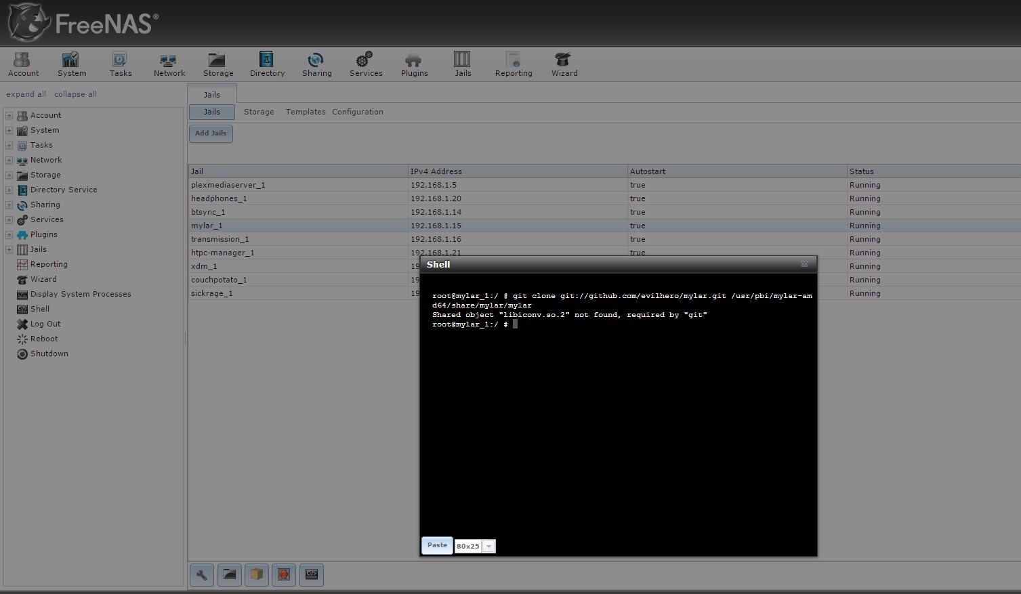Click the folder Add Storage button
Screen dimensions: 1021x594
pos(230,575)
